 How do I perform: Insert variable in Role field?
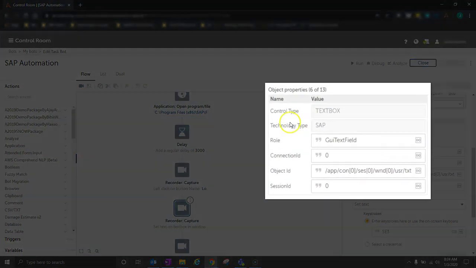point(418,140)
